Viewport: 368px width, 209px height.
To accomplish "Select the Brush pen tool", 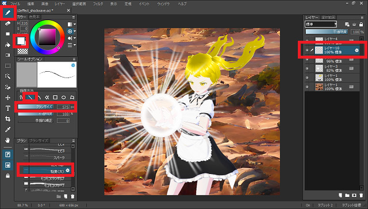I will coord(7,13).
